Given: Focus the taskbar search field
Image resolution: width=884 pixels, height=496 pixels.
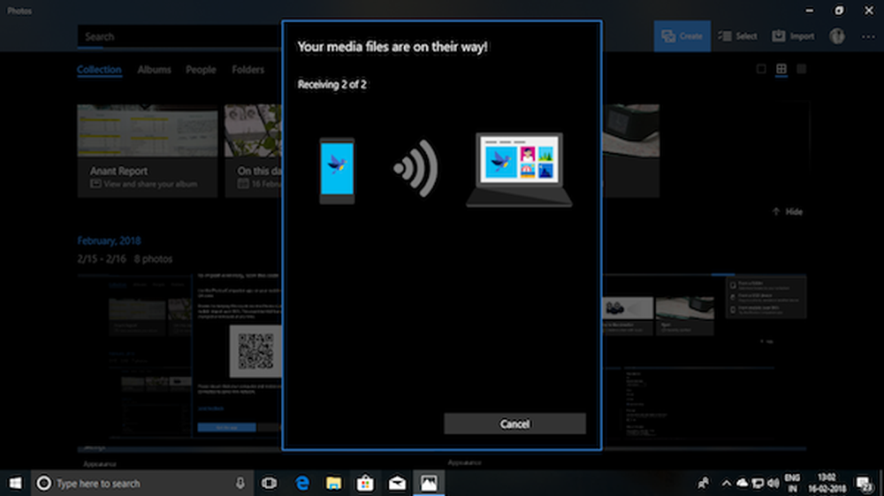Looking at the screenshot, I should point(142,483).
